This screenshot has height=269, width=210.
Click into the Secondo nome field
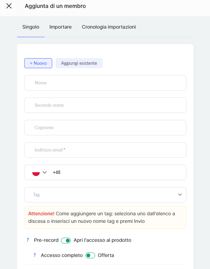[105, 105]
